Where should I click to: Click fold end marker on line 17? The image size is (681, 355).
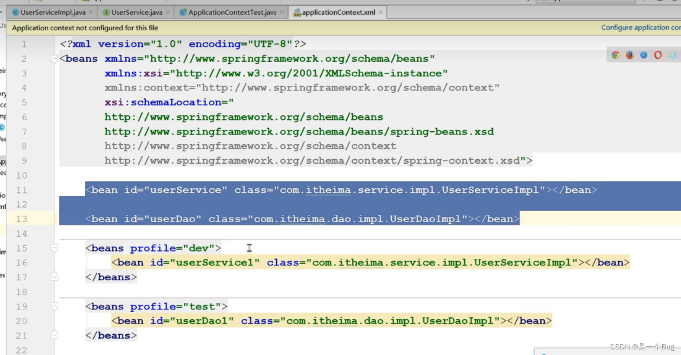(54, 277)
